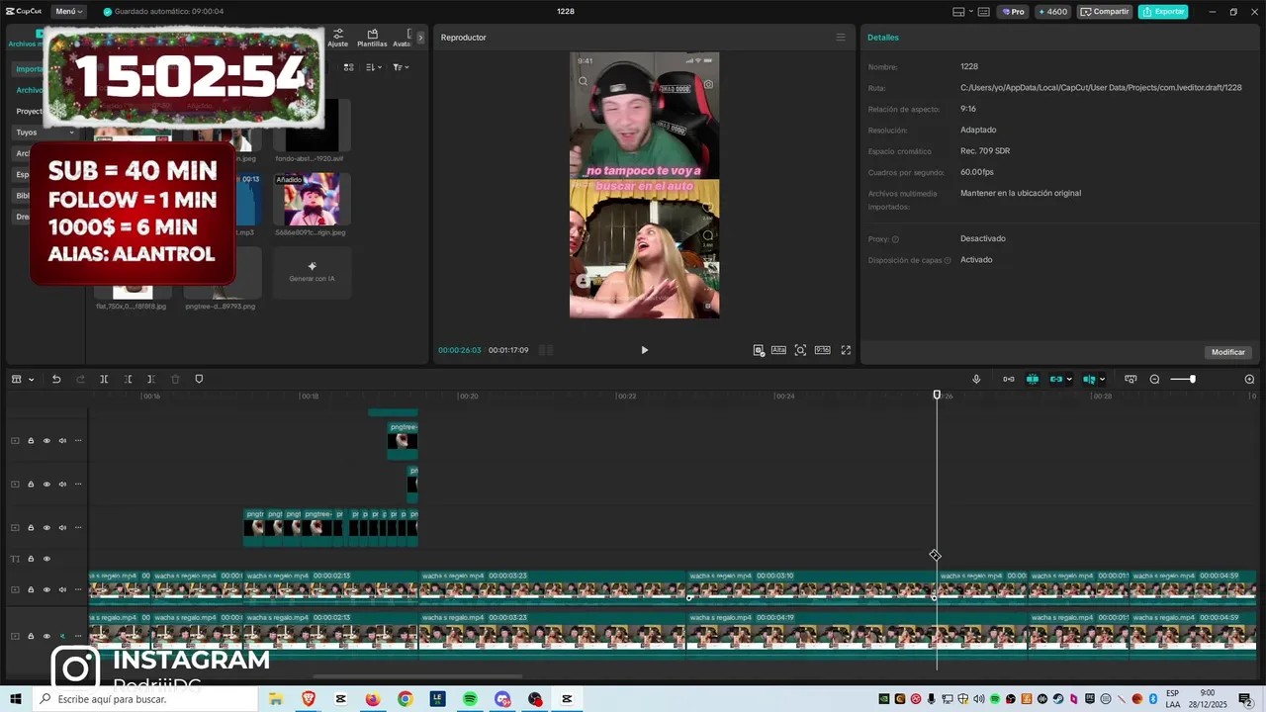This screenshot has width=1266, height=712.
Task: Mute the topmost overlay track audio
Action: point(62,441)
